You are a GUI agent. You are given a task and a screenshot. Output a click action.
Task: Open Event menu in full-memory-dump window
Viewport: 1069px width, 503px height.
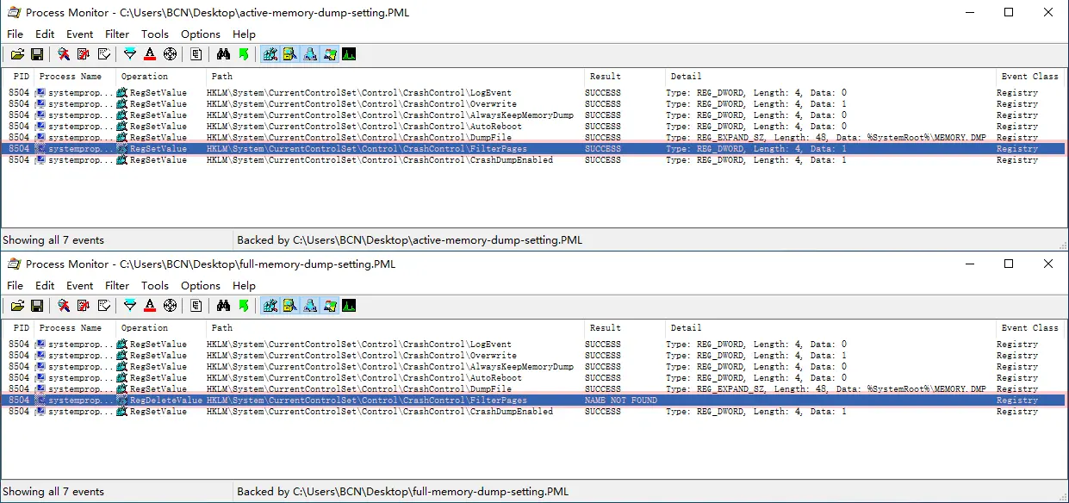coord(80,286)
